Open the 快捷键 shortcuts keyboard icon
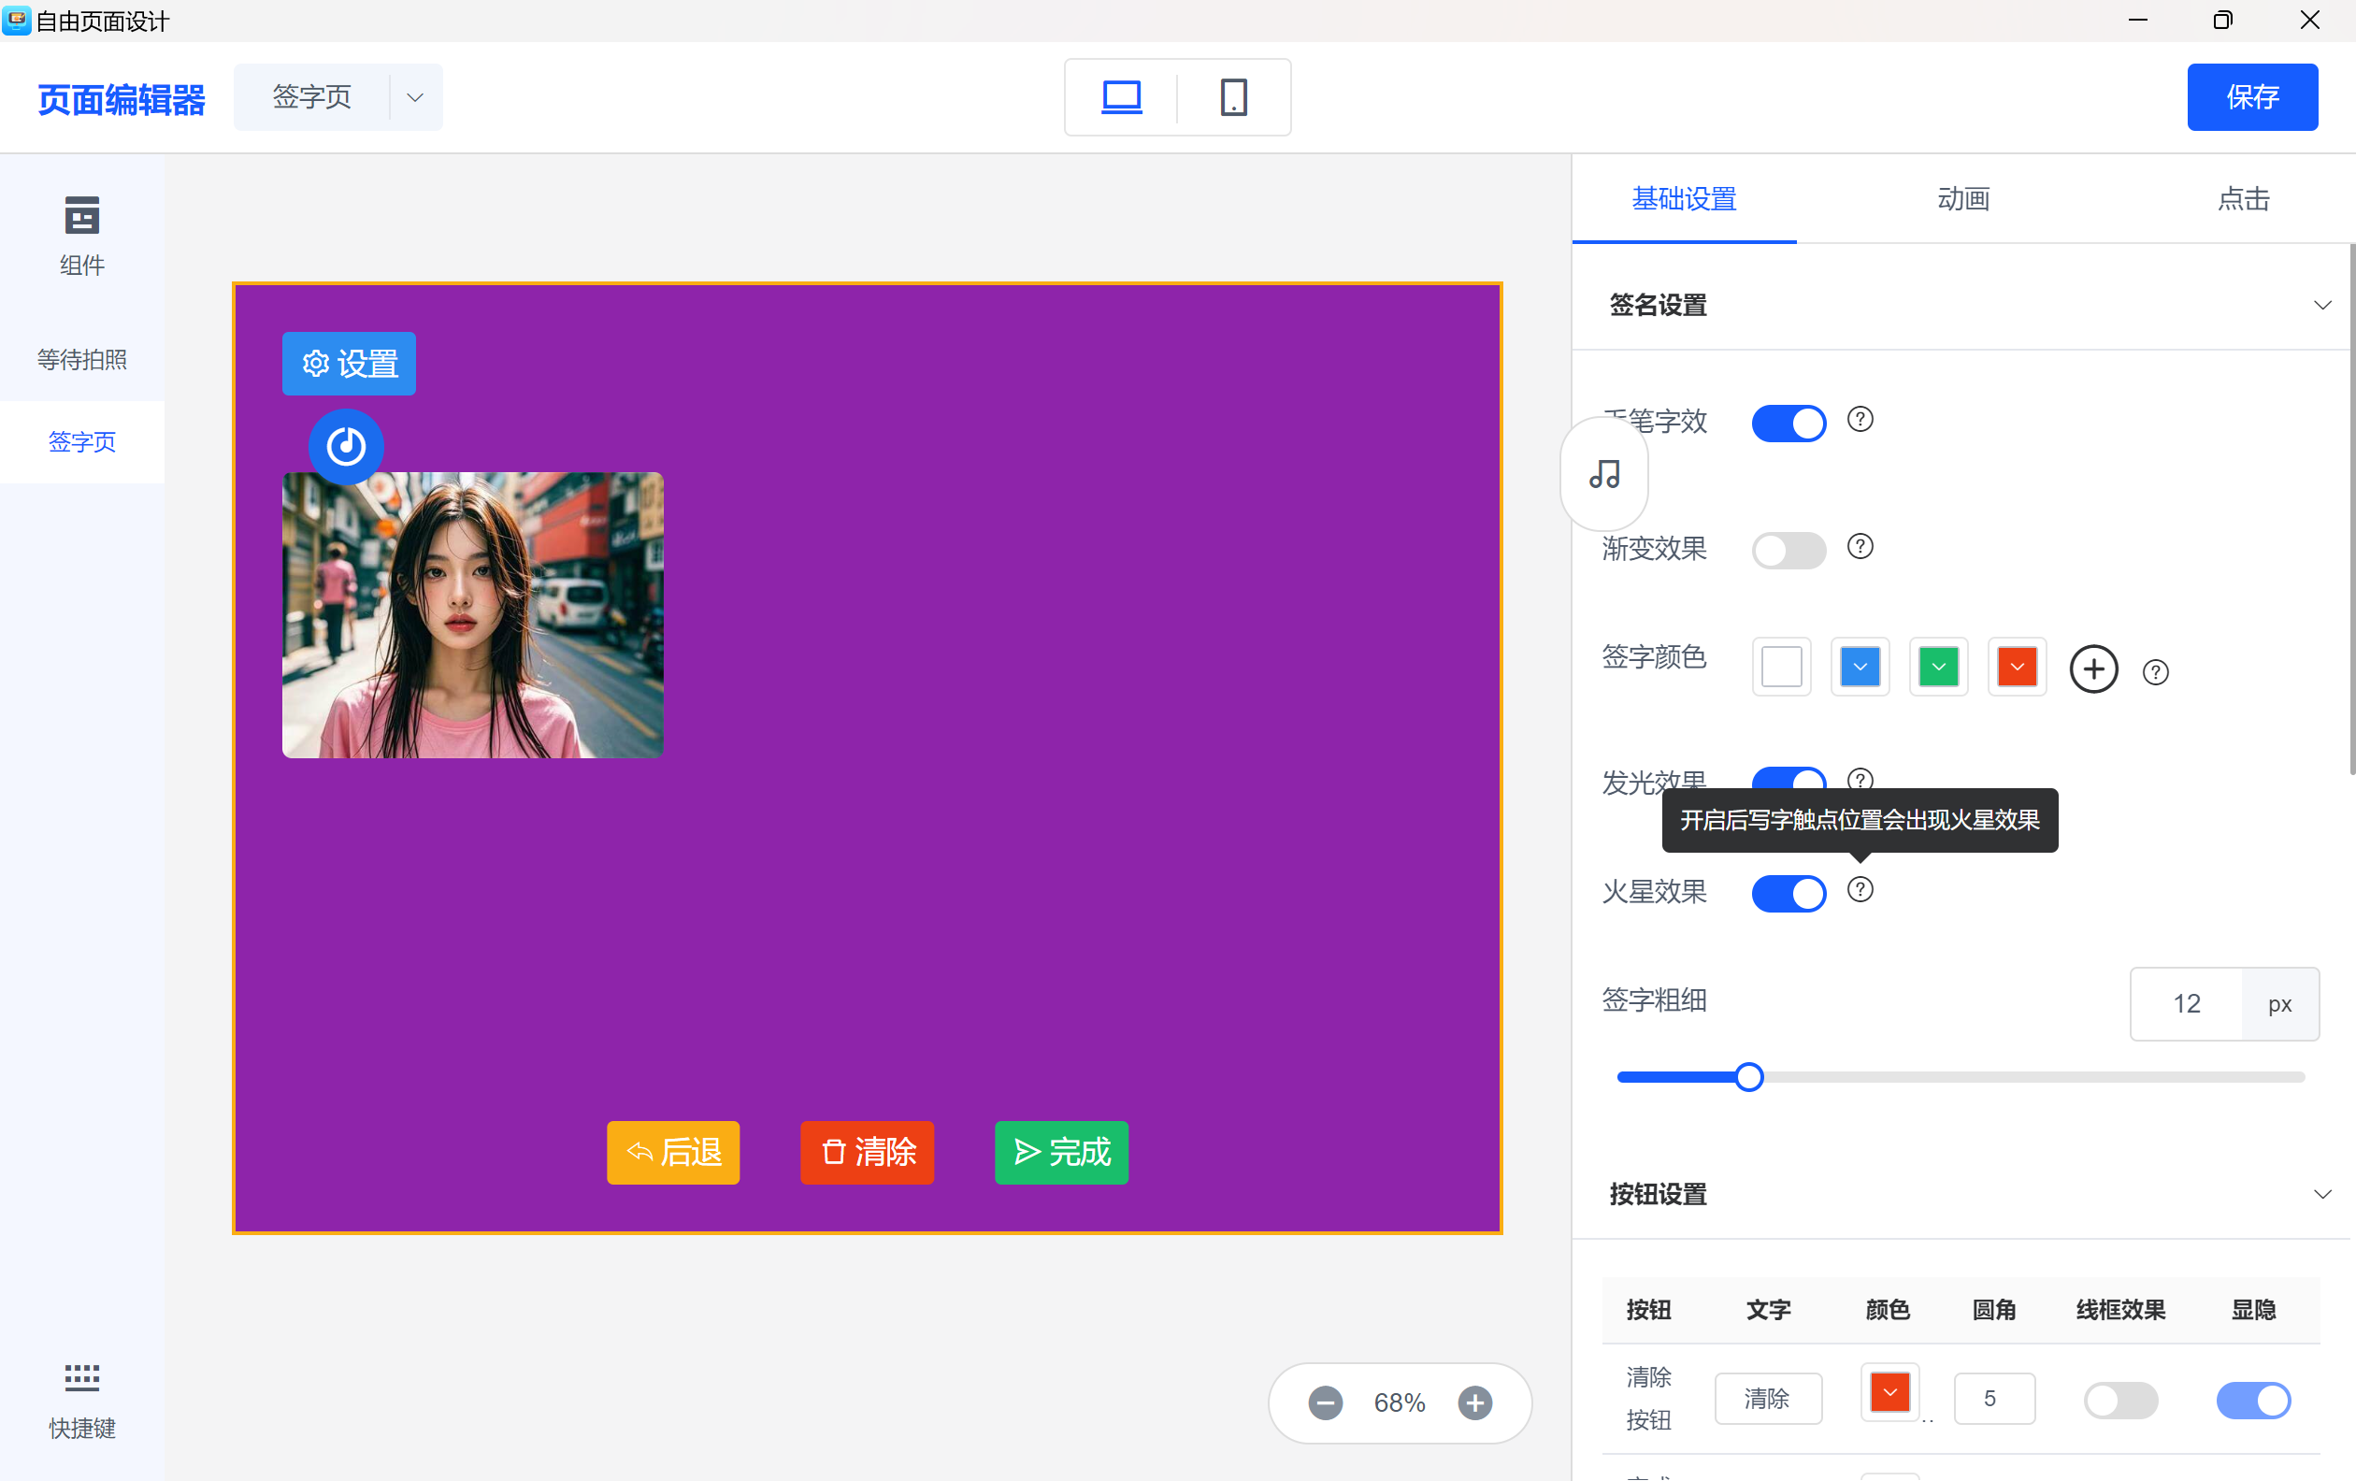This screenshot has width=2356, height=1481. (x=81, y=1377)
